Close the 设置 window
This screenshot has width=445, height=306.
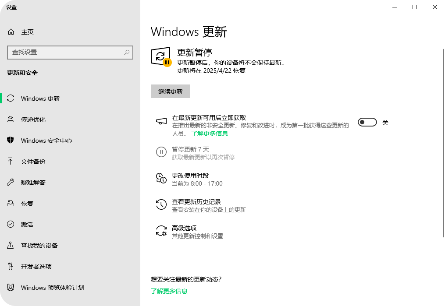435,7
